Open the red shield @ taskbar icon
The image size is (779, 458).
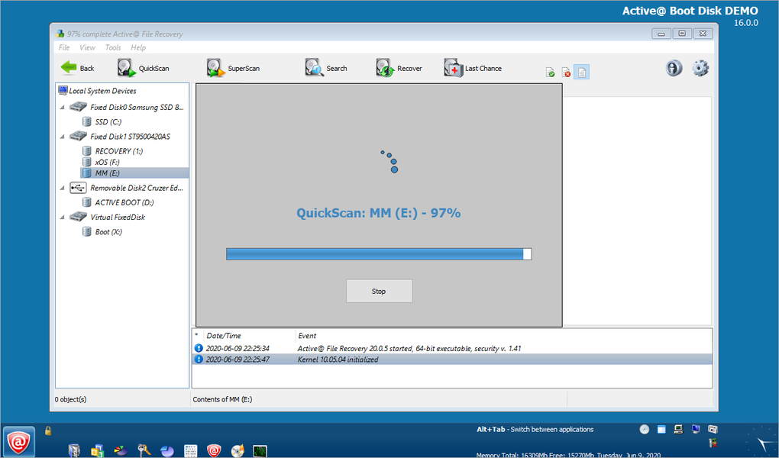coord(214,450)
